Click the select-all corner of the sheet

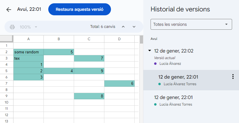point(7,39)
